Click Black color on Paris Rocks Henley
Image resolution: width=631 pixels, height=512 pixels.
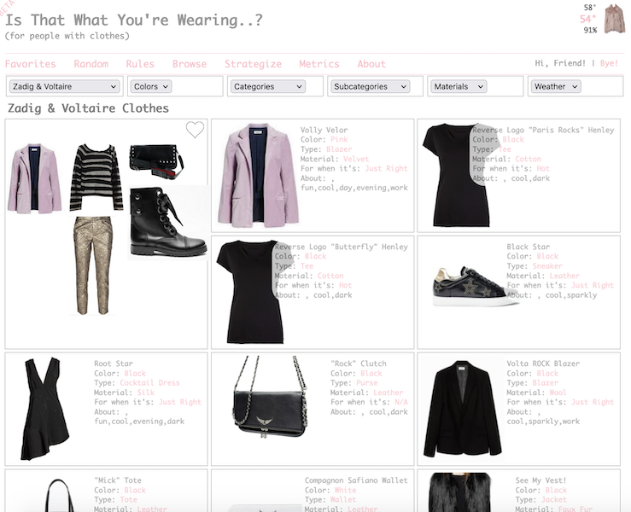coord(513,140)
